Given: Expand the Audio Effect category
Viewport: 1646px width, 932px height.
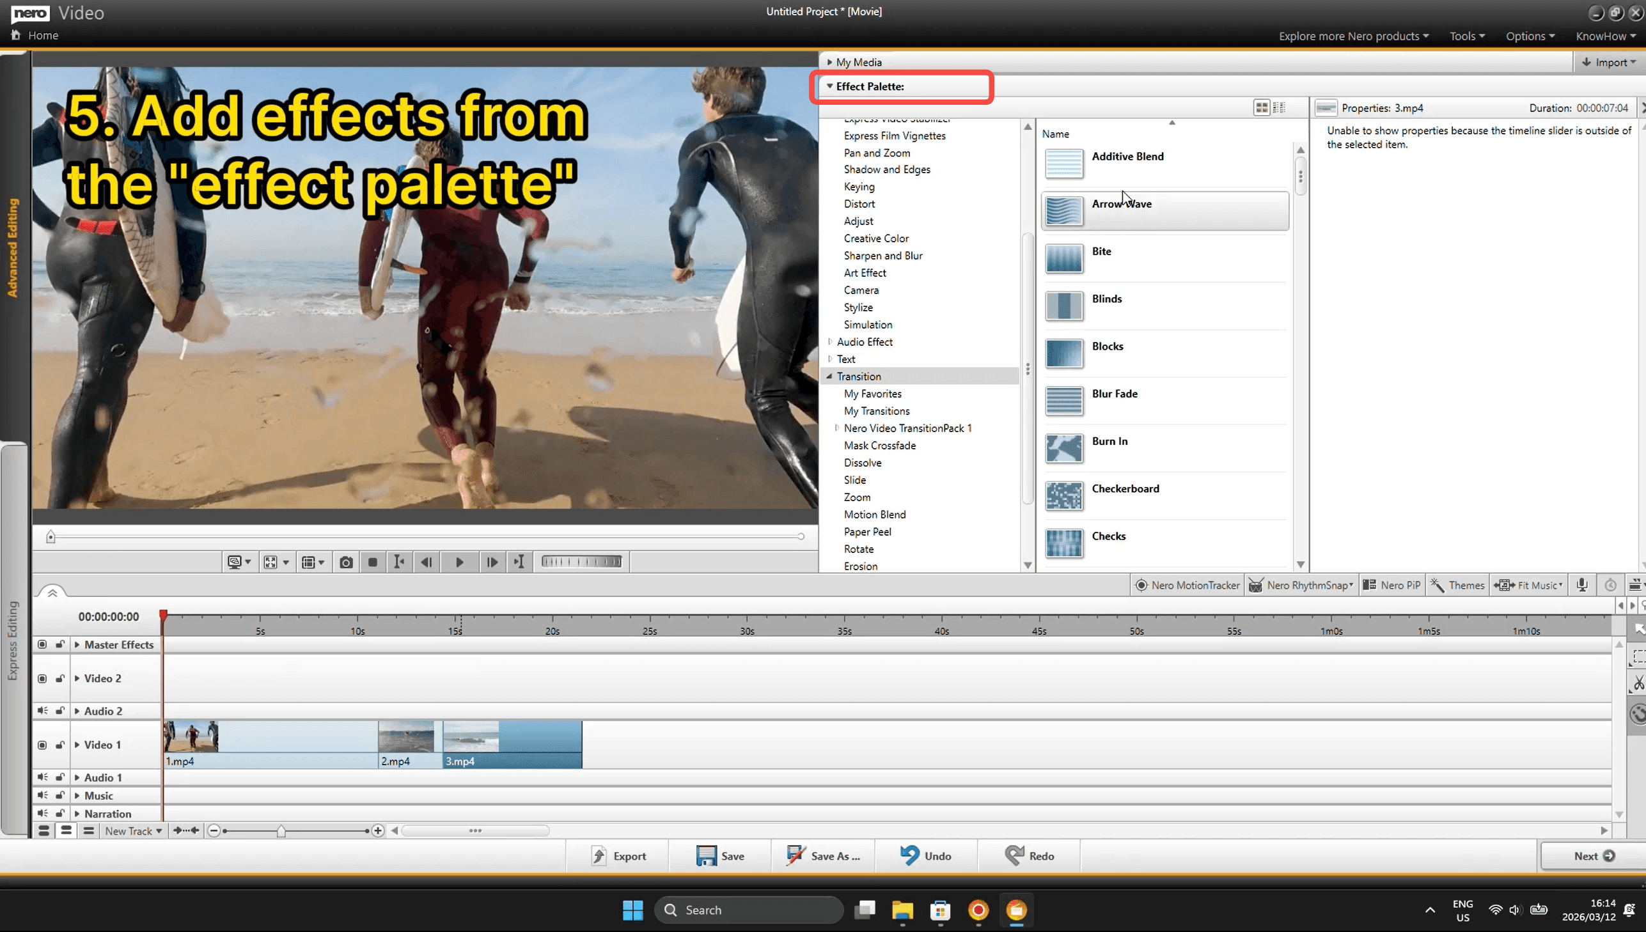Looking at the screenshot, I should (831, 342).
